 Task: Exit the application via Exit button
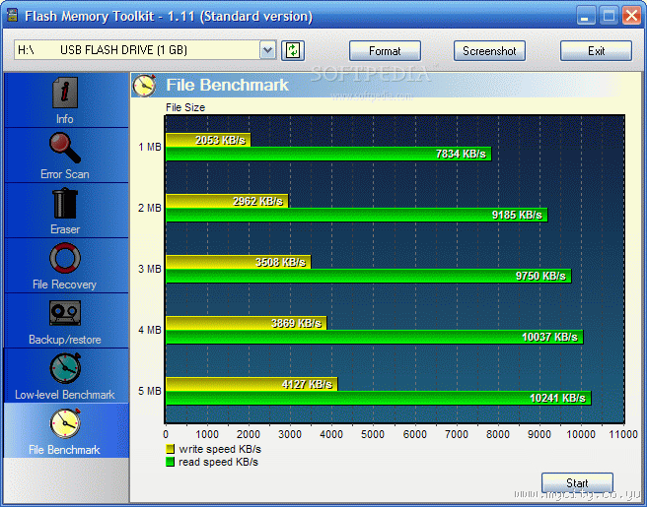596,51
